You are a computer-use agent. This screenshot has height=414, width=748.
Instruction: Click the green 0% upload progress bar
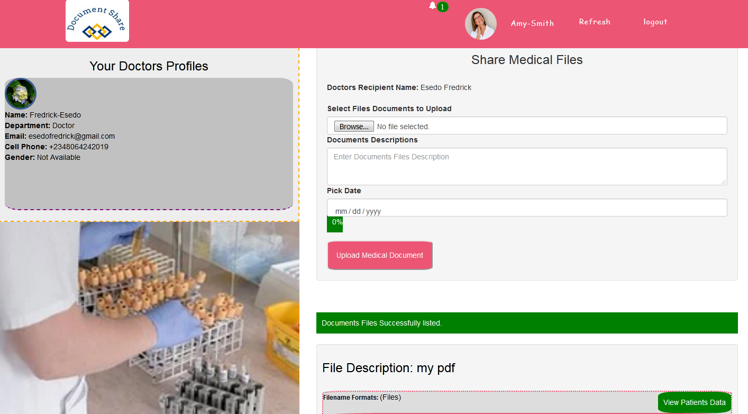click(x=335, y=224)
